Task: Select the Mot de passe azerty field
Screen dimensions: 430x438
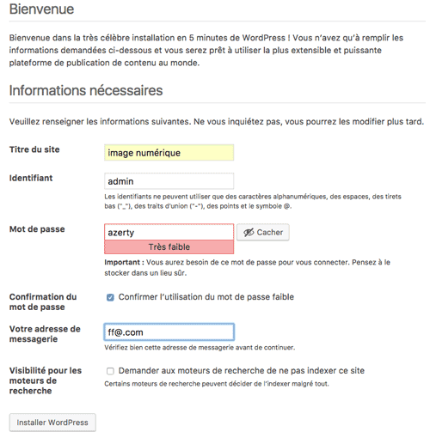Action: 169,232
